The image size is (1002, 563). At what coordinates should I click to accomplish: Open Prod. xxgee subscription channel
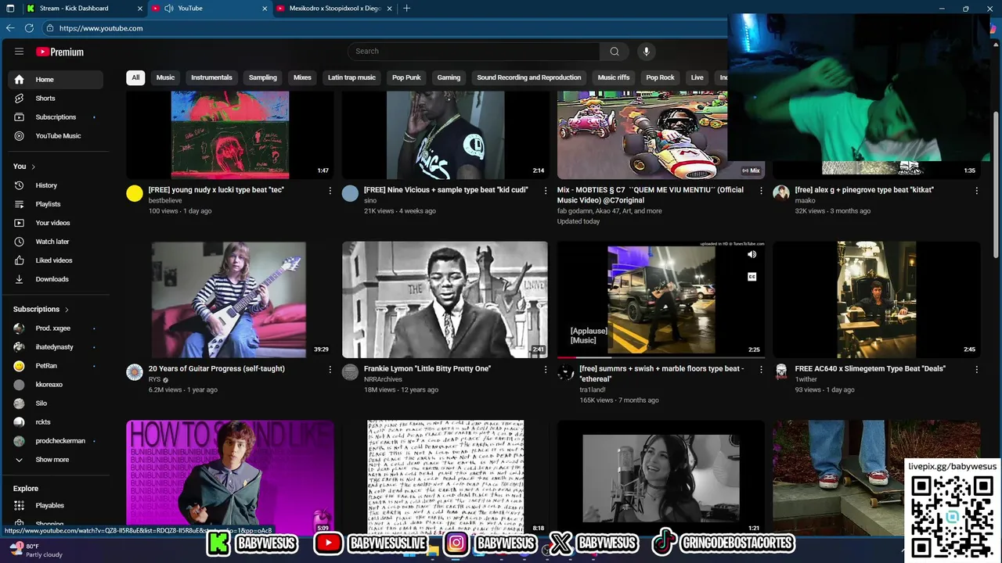pyautogui.click(x=56, y=328)
